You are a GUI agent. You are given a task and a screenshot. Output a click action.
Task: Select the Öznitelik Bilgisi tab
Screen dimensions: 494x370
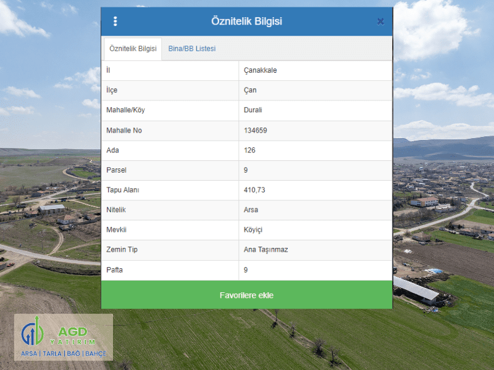[133, 49]
